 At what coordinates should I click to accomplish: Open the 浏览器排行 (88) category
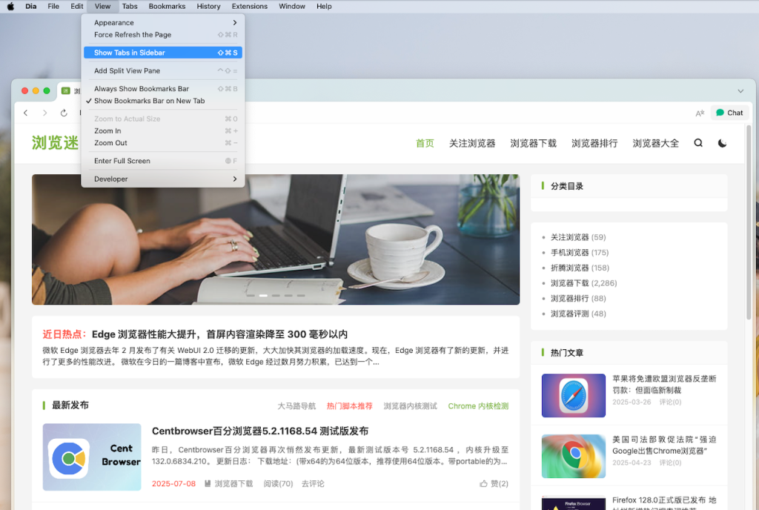(x=578, y=299)
